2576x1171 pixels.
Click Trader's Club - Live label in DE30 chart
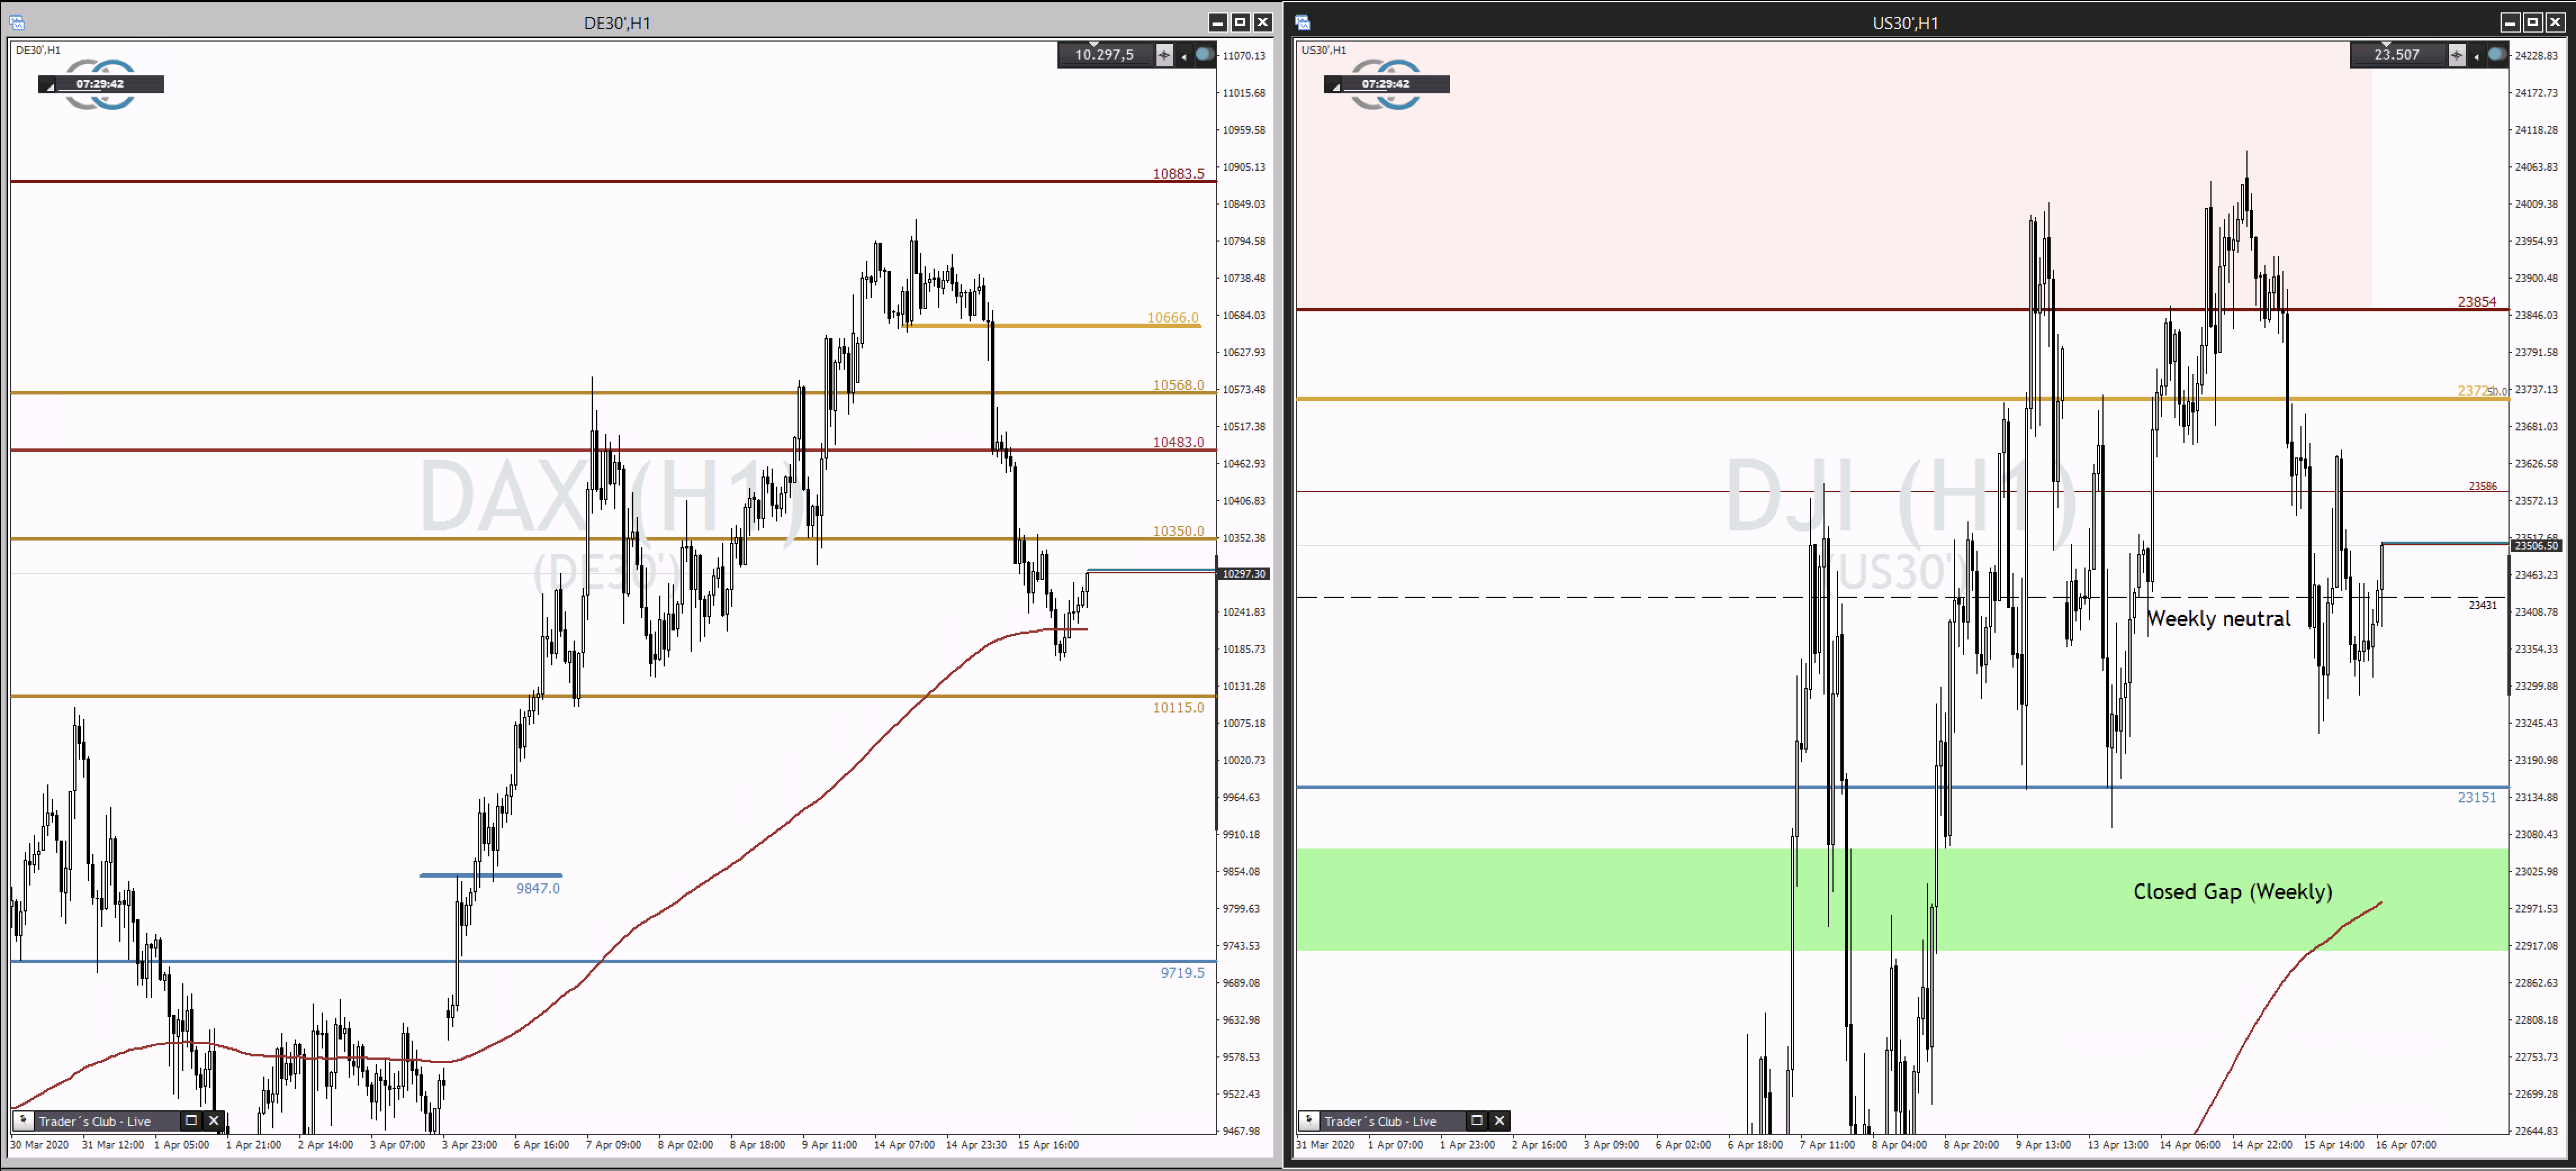tap(95, 1121)
